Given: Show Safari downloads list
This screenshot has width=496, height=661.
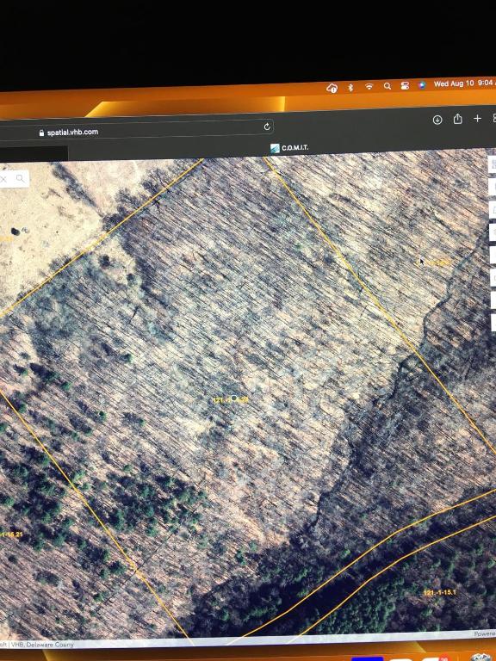Looking at the screenshot, I should pos(437,120).
